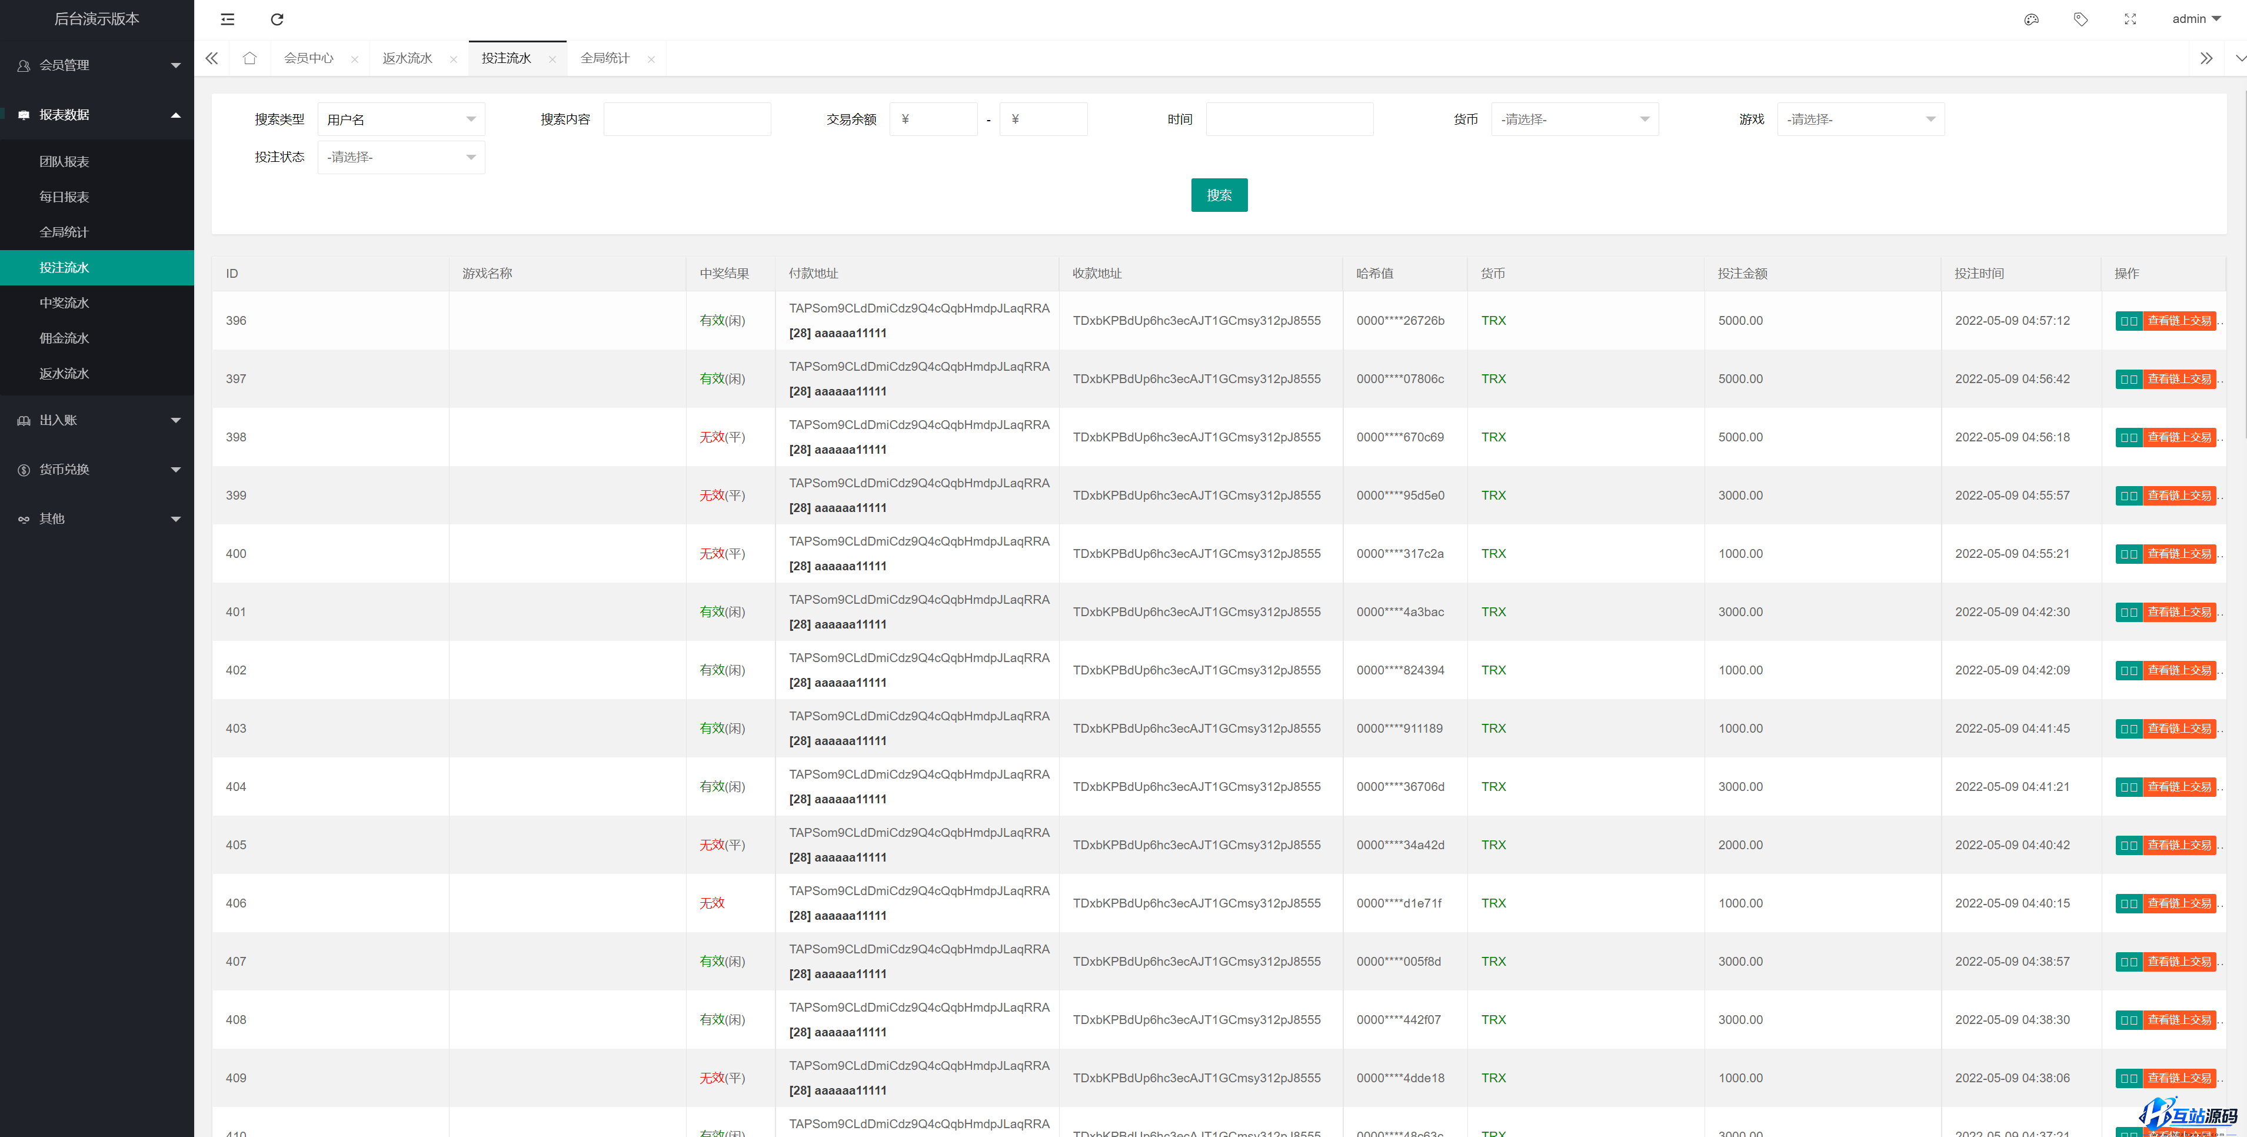Viewport: 2247px width, 1137px height.
Task: Open tab options chevron at far right
Action: [x=2239, y=58]
